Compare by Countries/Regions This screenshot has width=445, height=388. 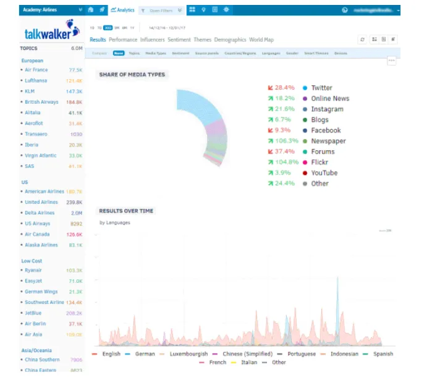pos(240,53)
